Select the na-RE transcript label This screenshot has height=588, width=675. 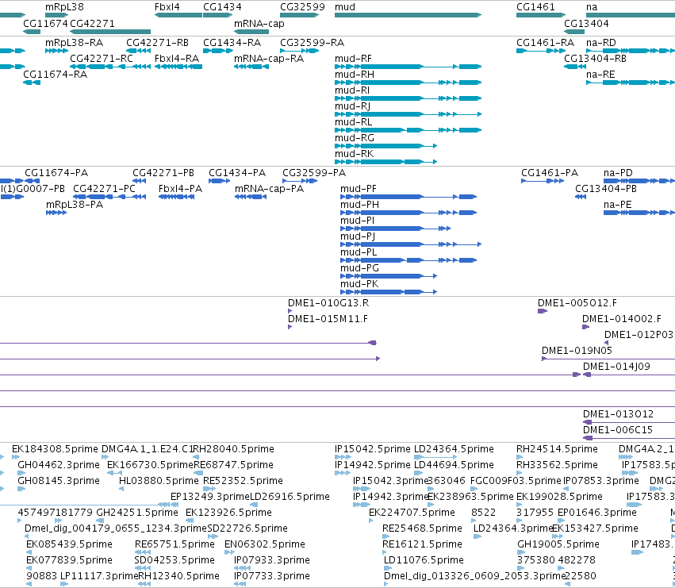[x=600, y=75]
